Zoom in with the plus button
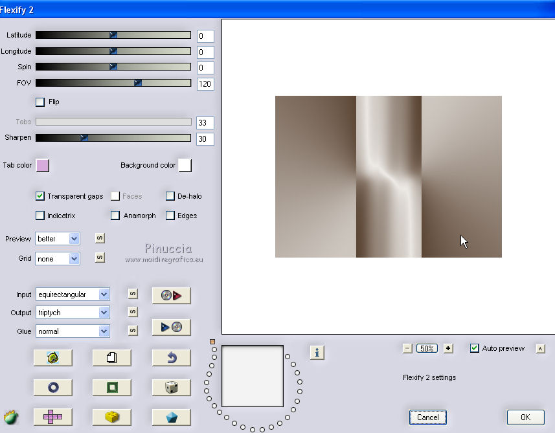 tap(448, 348)
